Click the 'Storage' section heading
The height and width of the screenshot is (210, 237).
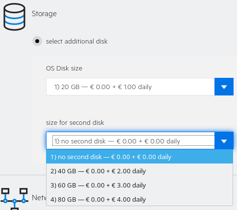(x=44, y=14)
